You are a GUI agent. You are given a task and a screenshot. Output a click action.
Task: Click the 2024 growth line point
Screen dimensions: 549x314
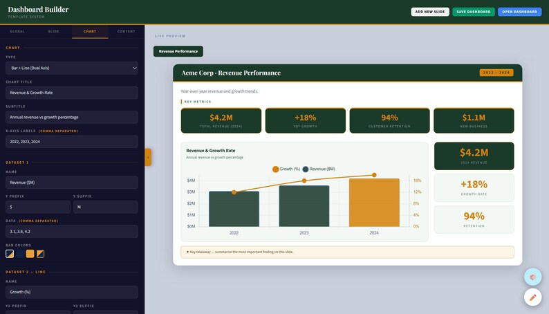tap(374, 175)
